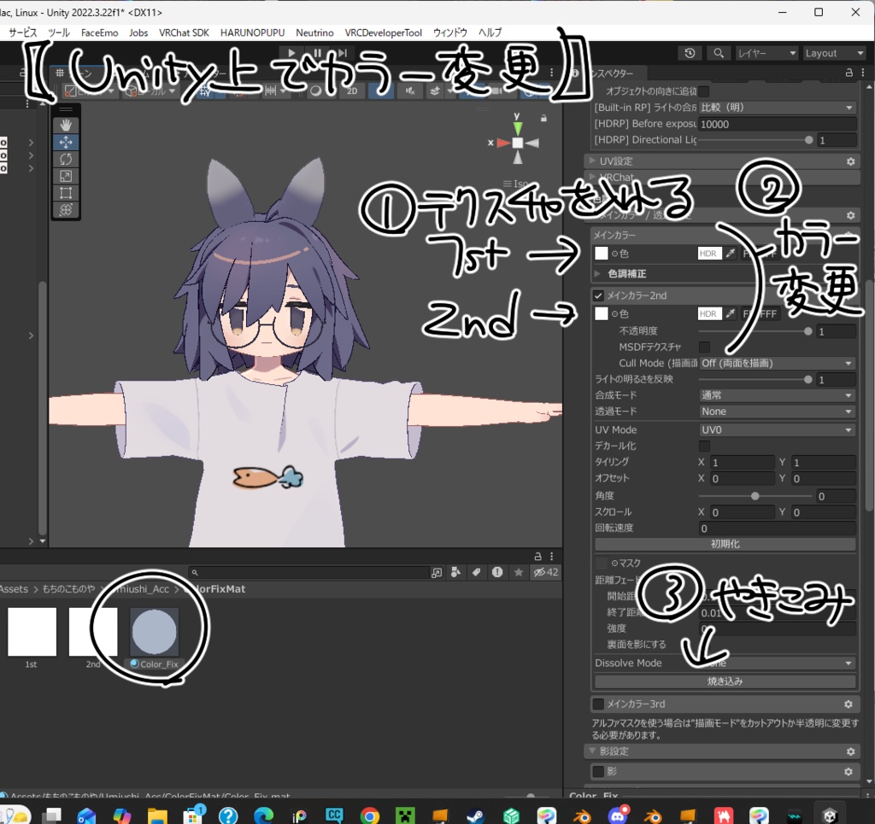Open FaceEmo menu
Image resolution: width=875 pixels, height=824 pixels.
99,33
